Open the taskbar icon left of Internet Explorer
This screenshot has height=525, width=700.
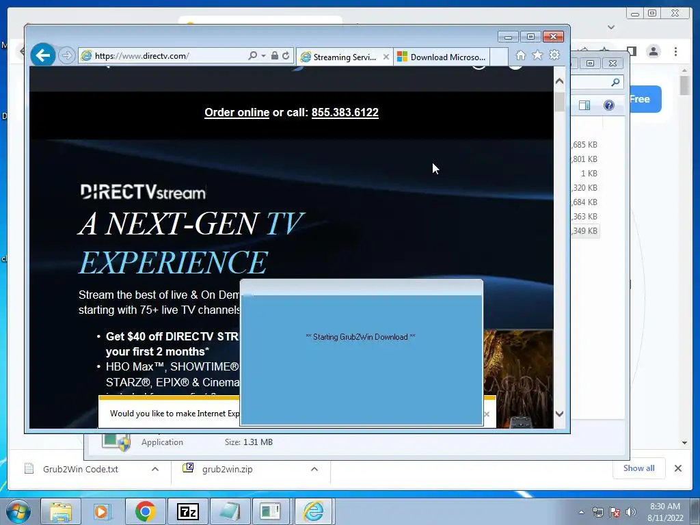click(271, 511)
